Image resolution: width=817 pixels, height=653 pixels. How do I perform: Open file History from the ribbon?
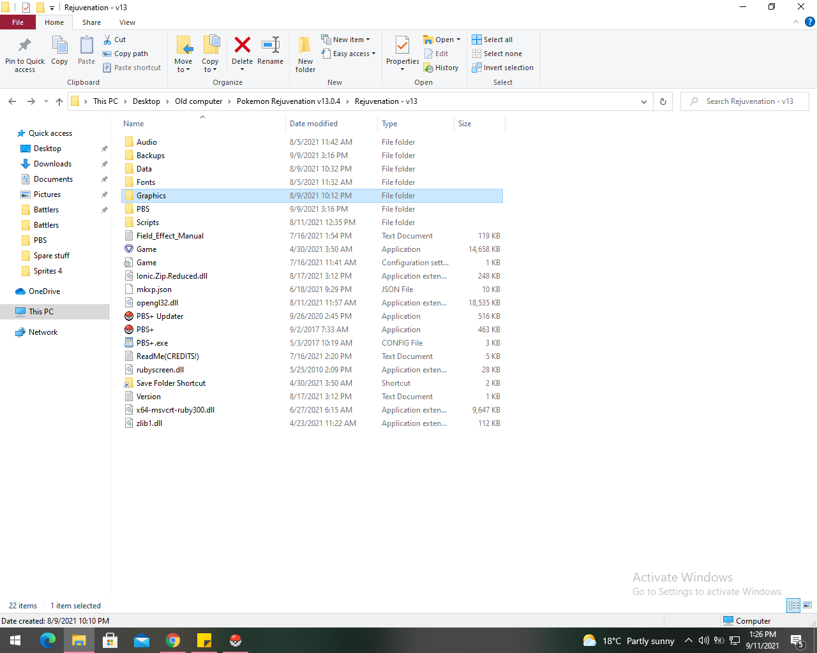[441, 68]
